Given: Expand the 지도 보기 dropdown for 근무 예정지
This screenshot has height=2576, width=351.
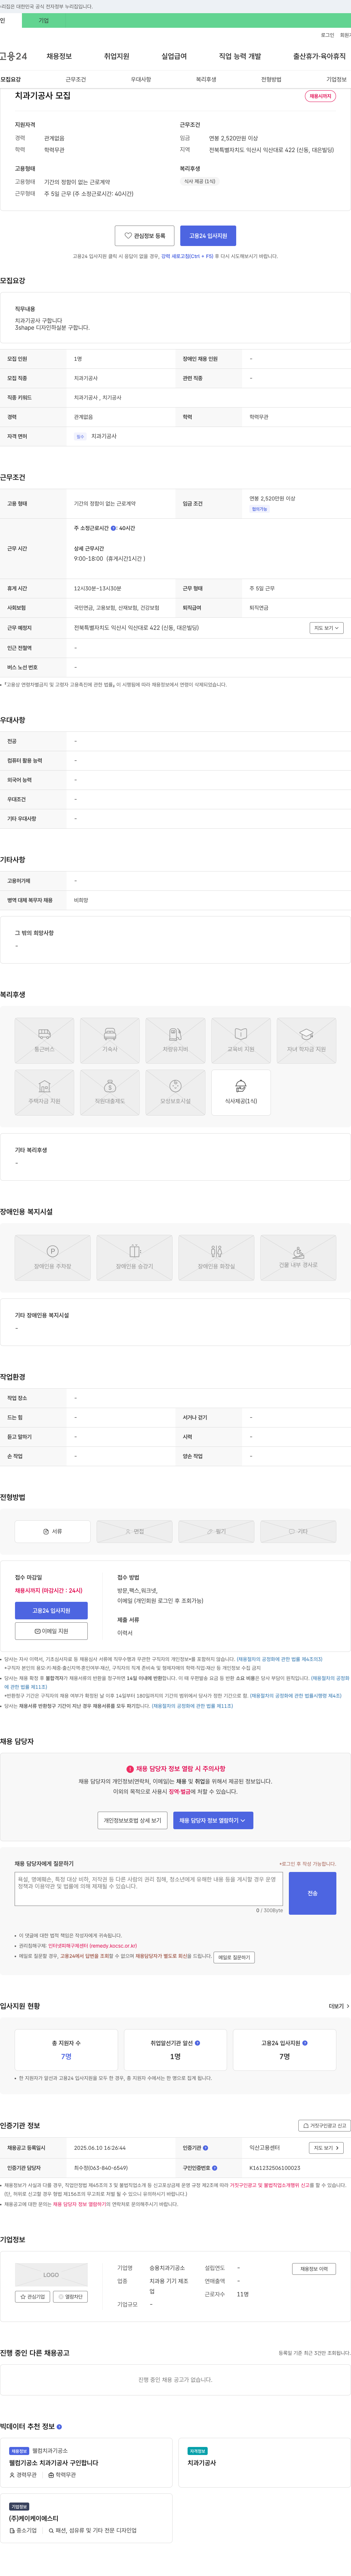Looking at the screenshot, I should pos(327,628).
